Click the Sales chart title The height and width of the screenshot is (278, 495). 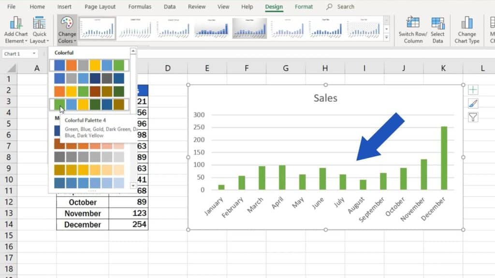[x=325, y=98]
